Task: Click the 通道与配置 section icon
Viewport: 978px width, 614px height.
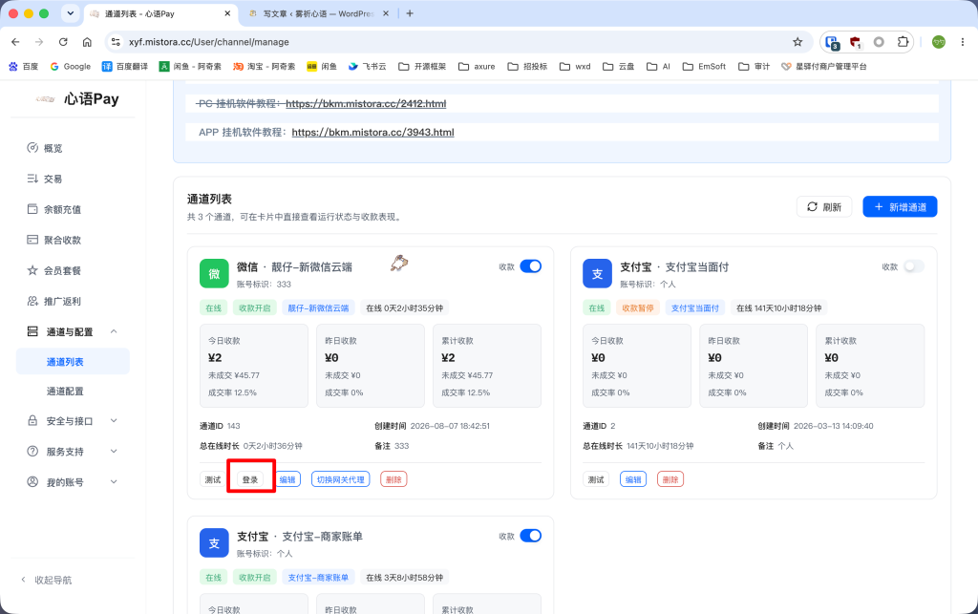Action: 32,331
